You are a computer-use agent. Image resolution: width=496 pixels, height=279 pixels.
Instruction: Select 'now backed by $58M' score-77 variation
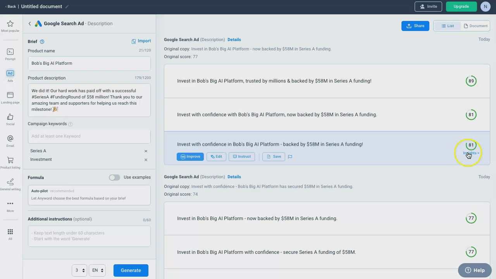[327, 219]
